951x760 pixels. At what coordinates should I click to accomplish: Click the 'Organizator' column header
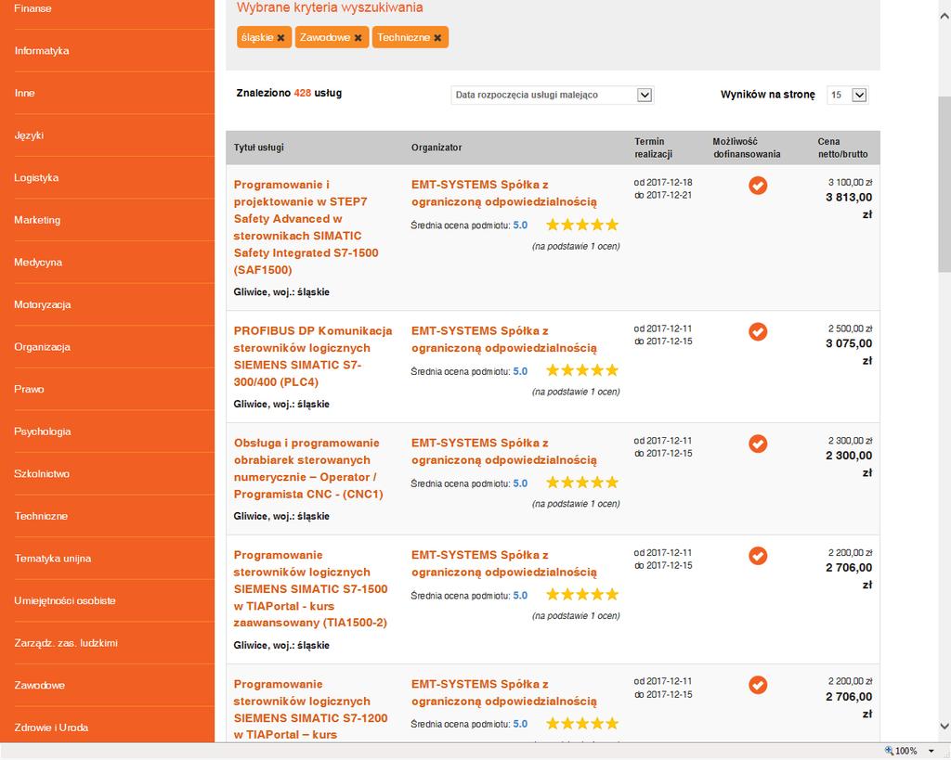(x=436, y=148)
